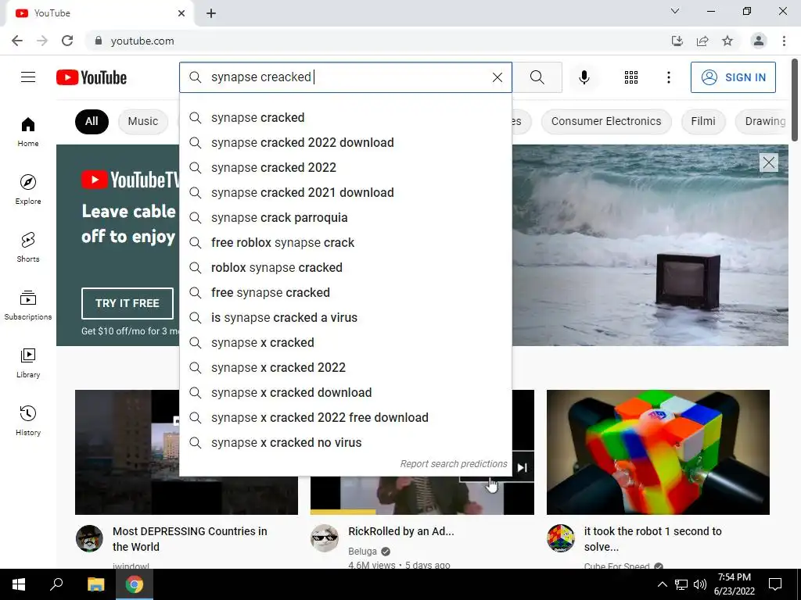The height and width of the screenshot is (600, 801).
Task: Choose suggestion 'synapse x cracked'
Action: click(345, 342)
